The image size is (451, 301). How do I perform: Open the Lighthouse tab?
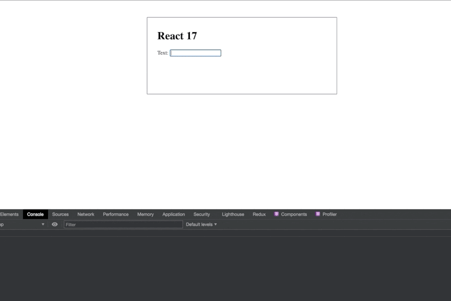(x=233, y=214)
